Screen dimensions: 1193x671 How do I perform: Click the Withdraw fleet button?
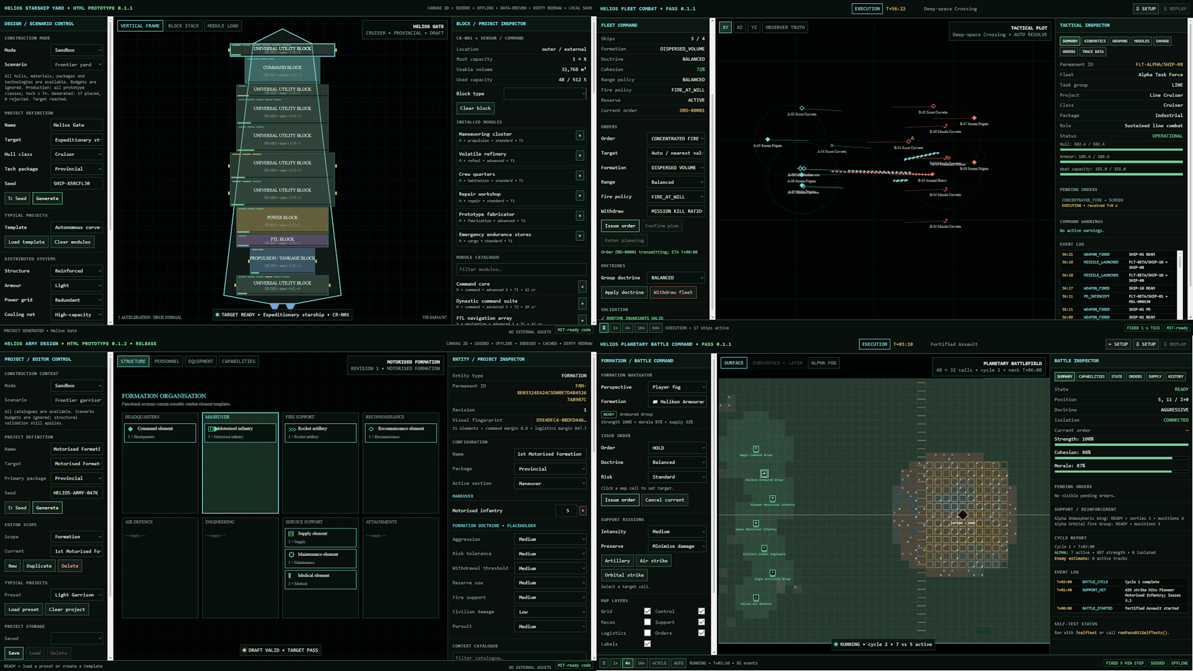pyautogui.click(x=673, y=293)
